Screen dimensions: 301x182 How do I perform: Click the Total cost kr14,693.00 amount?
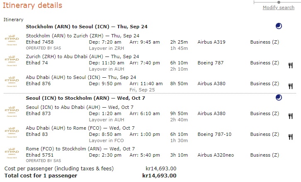click(159, 176)
